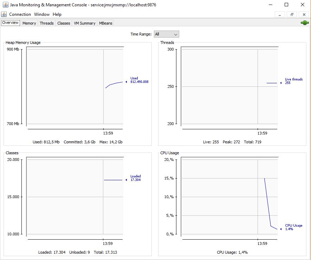311x260 pixels.
Task: Click the 20.000 axis label in Classes chart
Action: point(13,160)
